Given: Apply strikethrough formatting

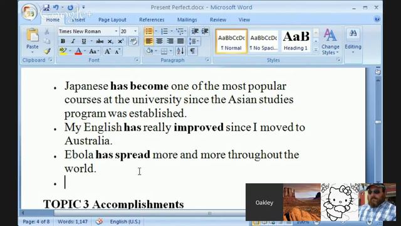Looking at the screenshot, I should tap(100, 41).
